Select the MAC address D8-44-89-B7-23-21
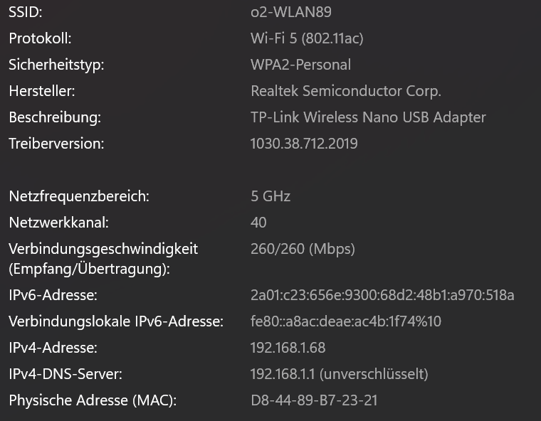The width and height of the screenshot is (541, 421). tap(314, 400)
